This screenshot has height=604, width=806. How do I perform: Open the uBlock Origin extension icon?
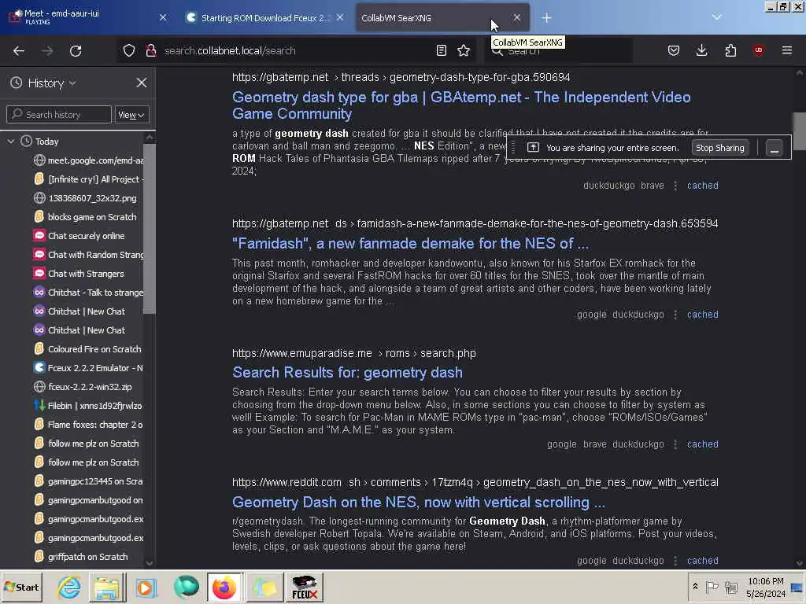pos(758,50)
